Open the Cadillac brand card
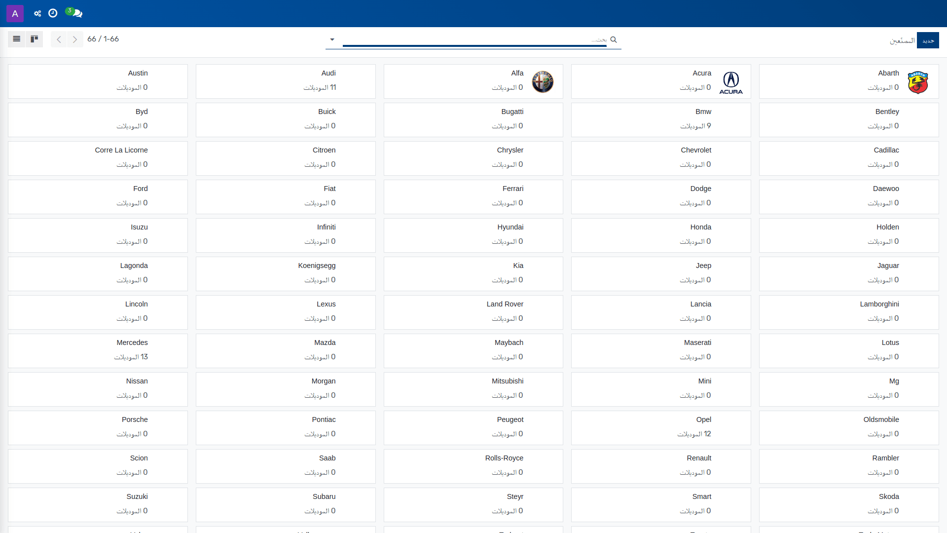The height and width of the screenshot is (533, 947). point(849,158)
